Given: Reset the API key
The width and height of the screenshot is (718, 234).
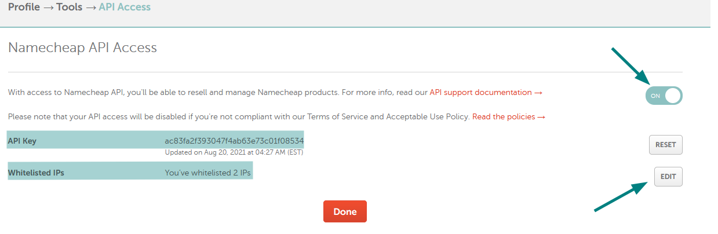Looking at the screenshot, I should pyautogui.click(x=666, y=145).
